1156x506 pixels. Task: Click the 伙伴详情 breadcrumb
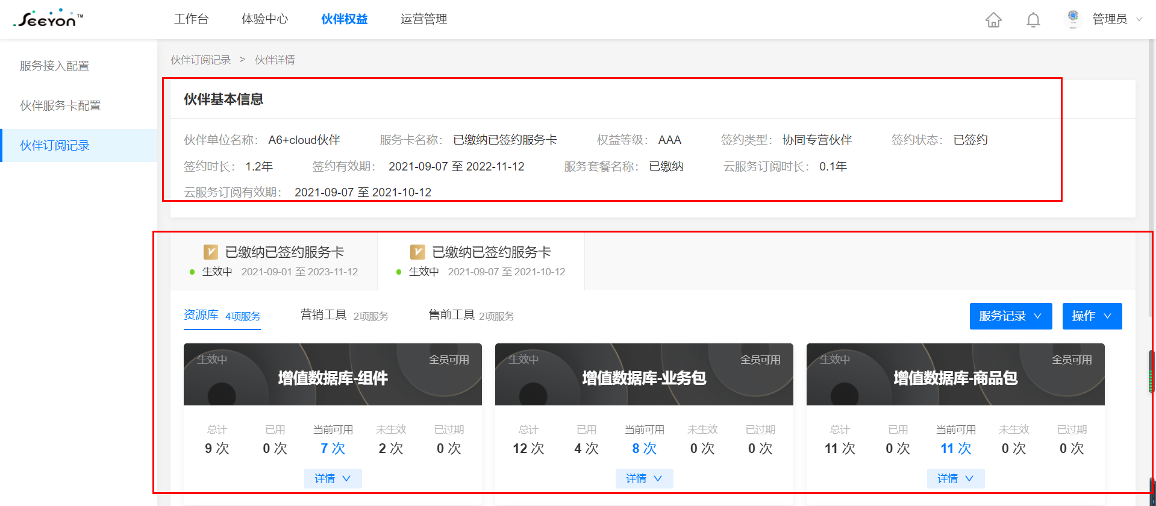[275, 60]
